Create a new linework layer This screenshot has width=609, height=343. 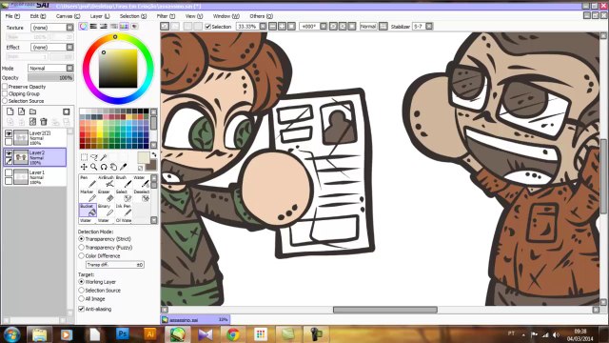pos(21,111)
